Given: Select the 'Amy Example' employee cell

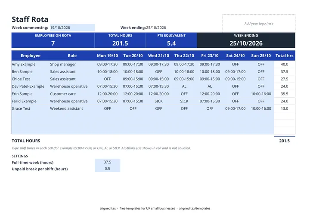Looking at the screenshot, I should [x=31, y=64].
